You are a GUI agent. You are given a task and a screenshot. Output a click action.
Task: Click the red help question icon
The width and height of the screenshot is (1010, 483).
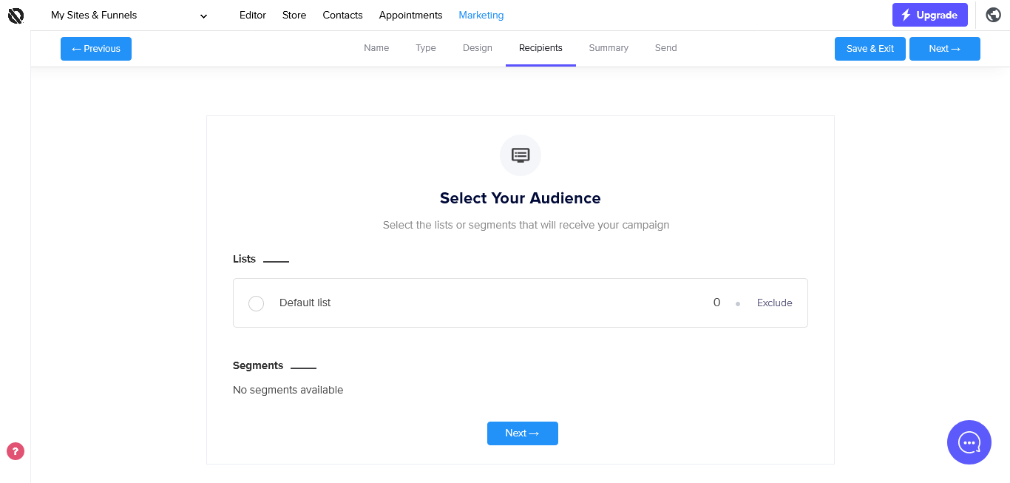click(x=16, y=451)
